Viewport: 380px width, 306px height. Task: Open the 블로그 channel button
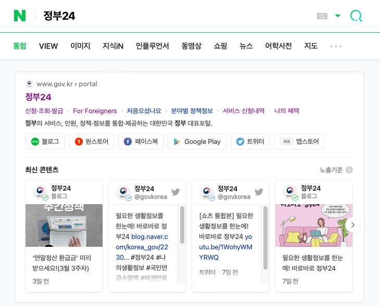click(45, 141)
